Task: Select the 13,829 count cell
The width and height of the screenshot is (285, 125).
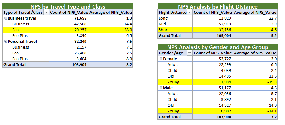Action: click(225, 18)
